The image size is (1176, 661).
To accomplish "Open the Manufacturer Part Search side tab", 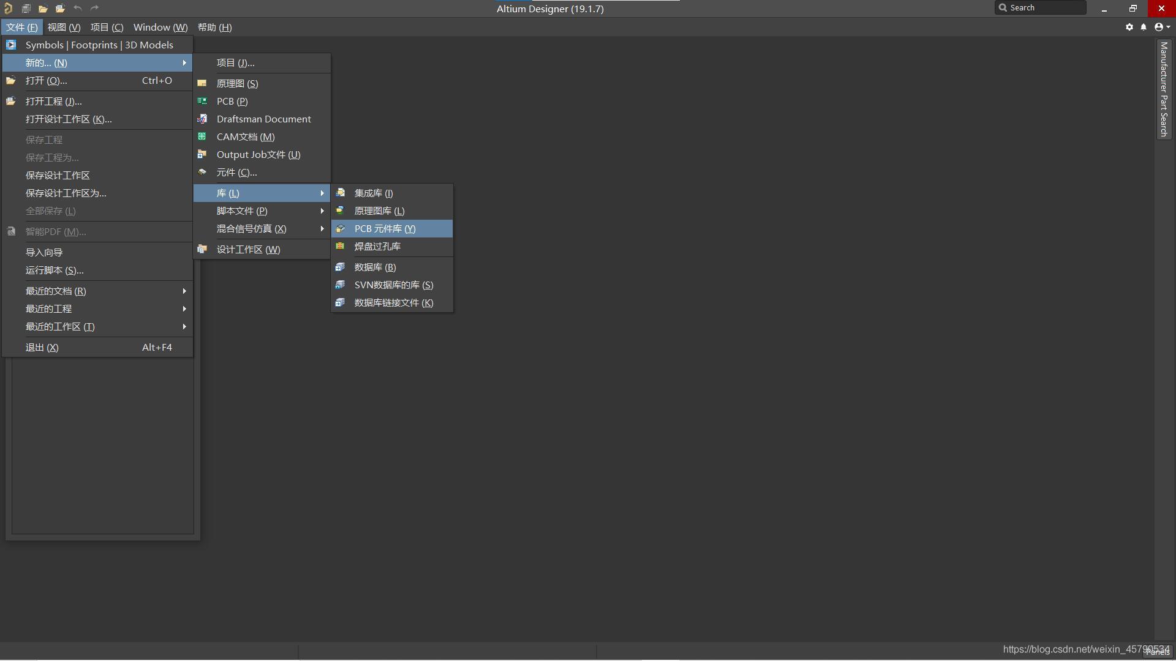I will point(1164,89).
